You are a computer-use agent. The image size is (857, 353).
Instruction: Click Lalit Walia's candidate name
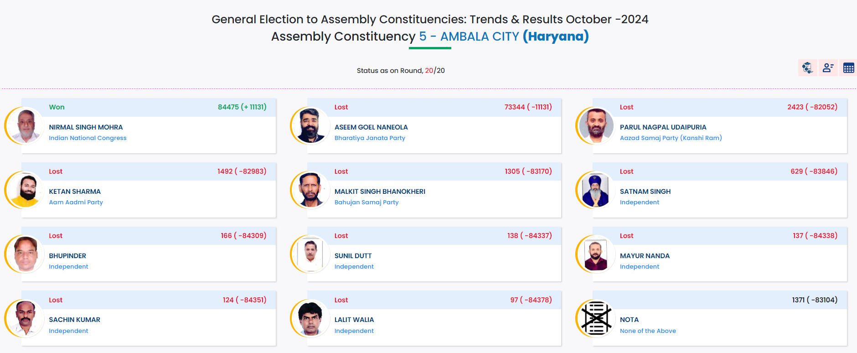coord(354,320)
